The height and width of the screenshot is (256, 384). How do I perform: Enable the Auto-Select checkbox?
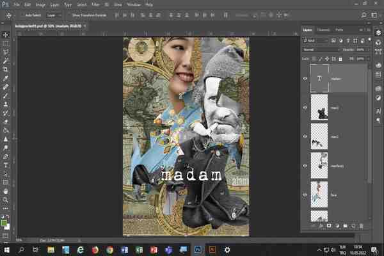[21, 14]
